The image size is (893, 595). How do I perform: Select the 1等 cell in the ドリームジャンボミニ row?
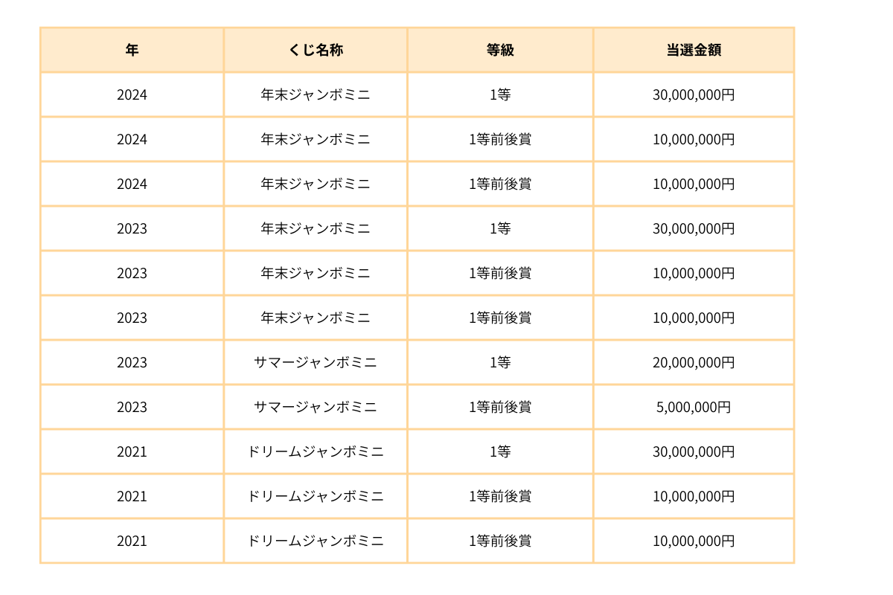click(x=500, y=451)
